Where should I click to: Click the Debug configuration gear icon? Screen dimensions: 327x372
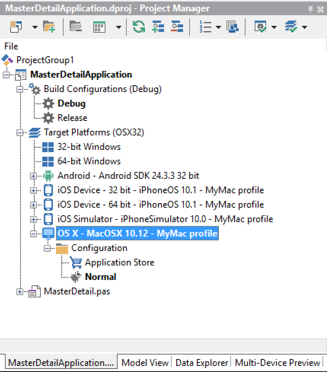[x=48, y=103]
